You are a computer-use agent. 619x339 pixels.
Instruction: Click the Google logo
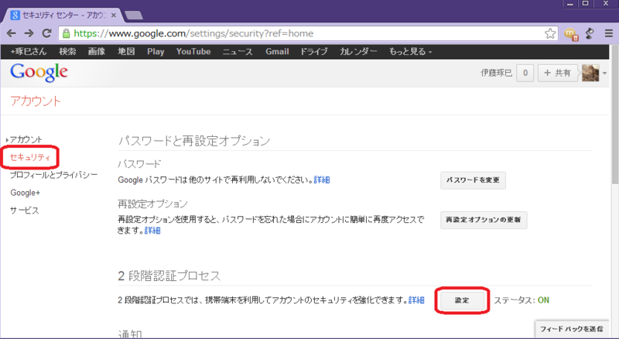pos(39,72)
